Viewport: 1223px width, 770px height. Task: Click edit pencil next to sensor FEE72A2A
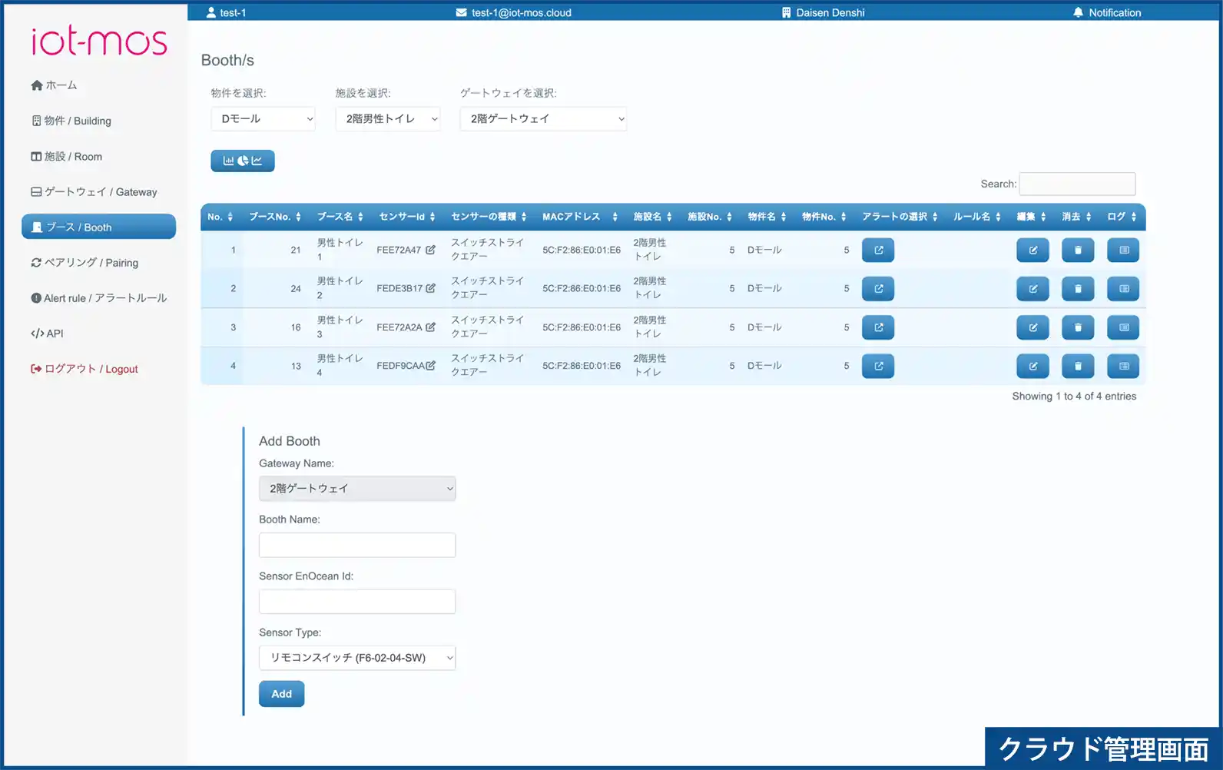(430, 327)
